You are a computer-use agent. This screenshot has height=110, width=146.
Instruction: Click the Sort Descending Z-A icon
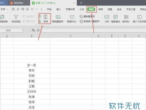pyautogui.click(x=40, y=21)
